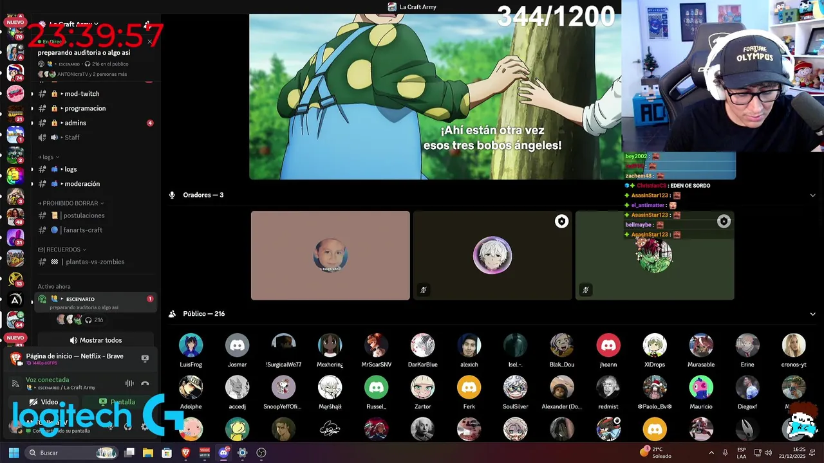This screenshot has height=463, width=824.
Task: Open Ferk's audience avatar
Action: [469, 387]
